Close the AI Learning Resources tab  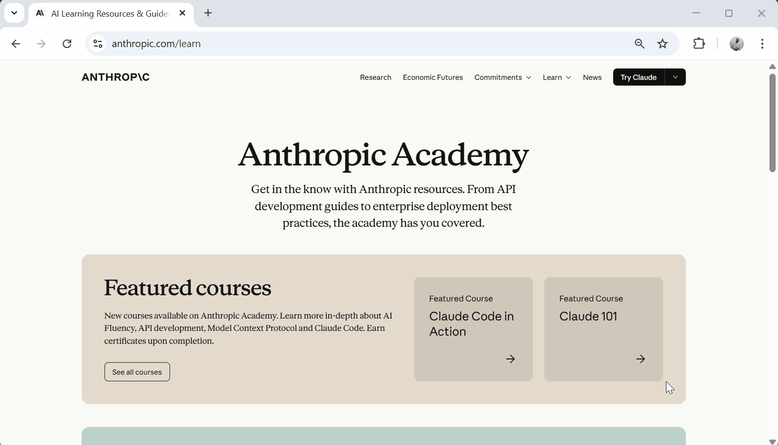(x=182, y=13)
